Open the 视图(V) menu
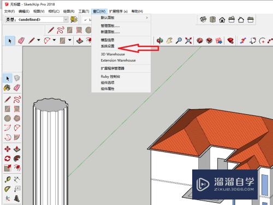Screen dimensions: 273x205 pyautogui.click(x=39, y=11)
